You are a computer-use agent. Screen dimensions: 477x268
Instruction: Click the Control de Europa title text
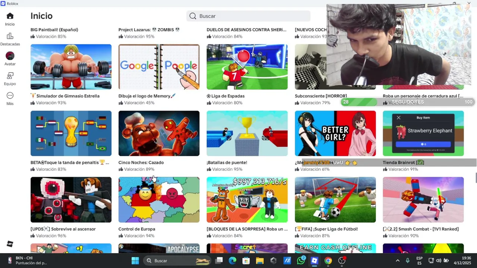click(x=137, y=229)
